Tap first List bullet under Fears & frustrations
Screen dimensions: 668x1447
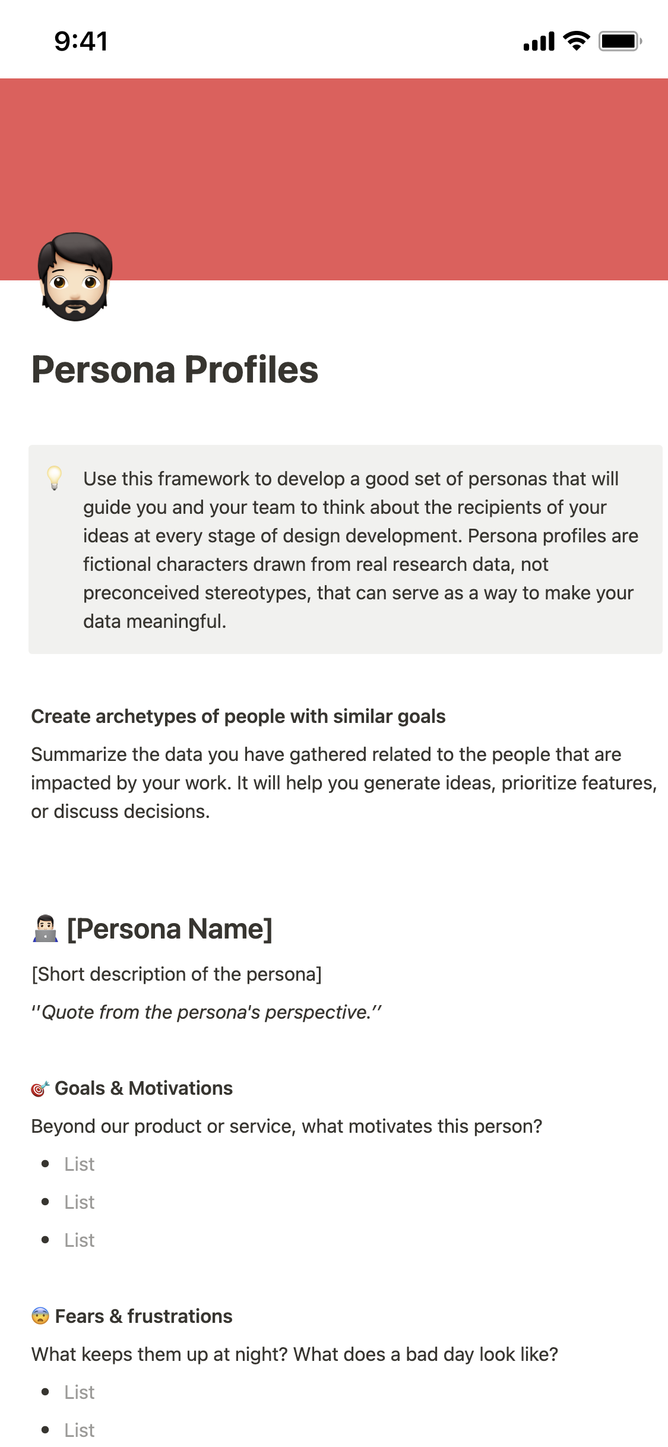80,1392
